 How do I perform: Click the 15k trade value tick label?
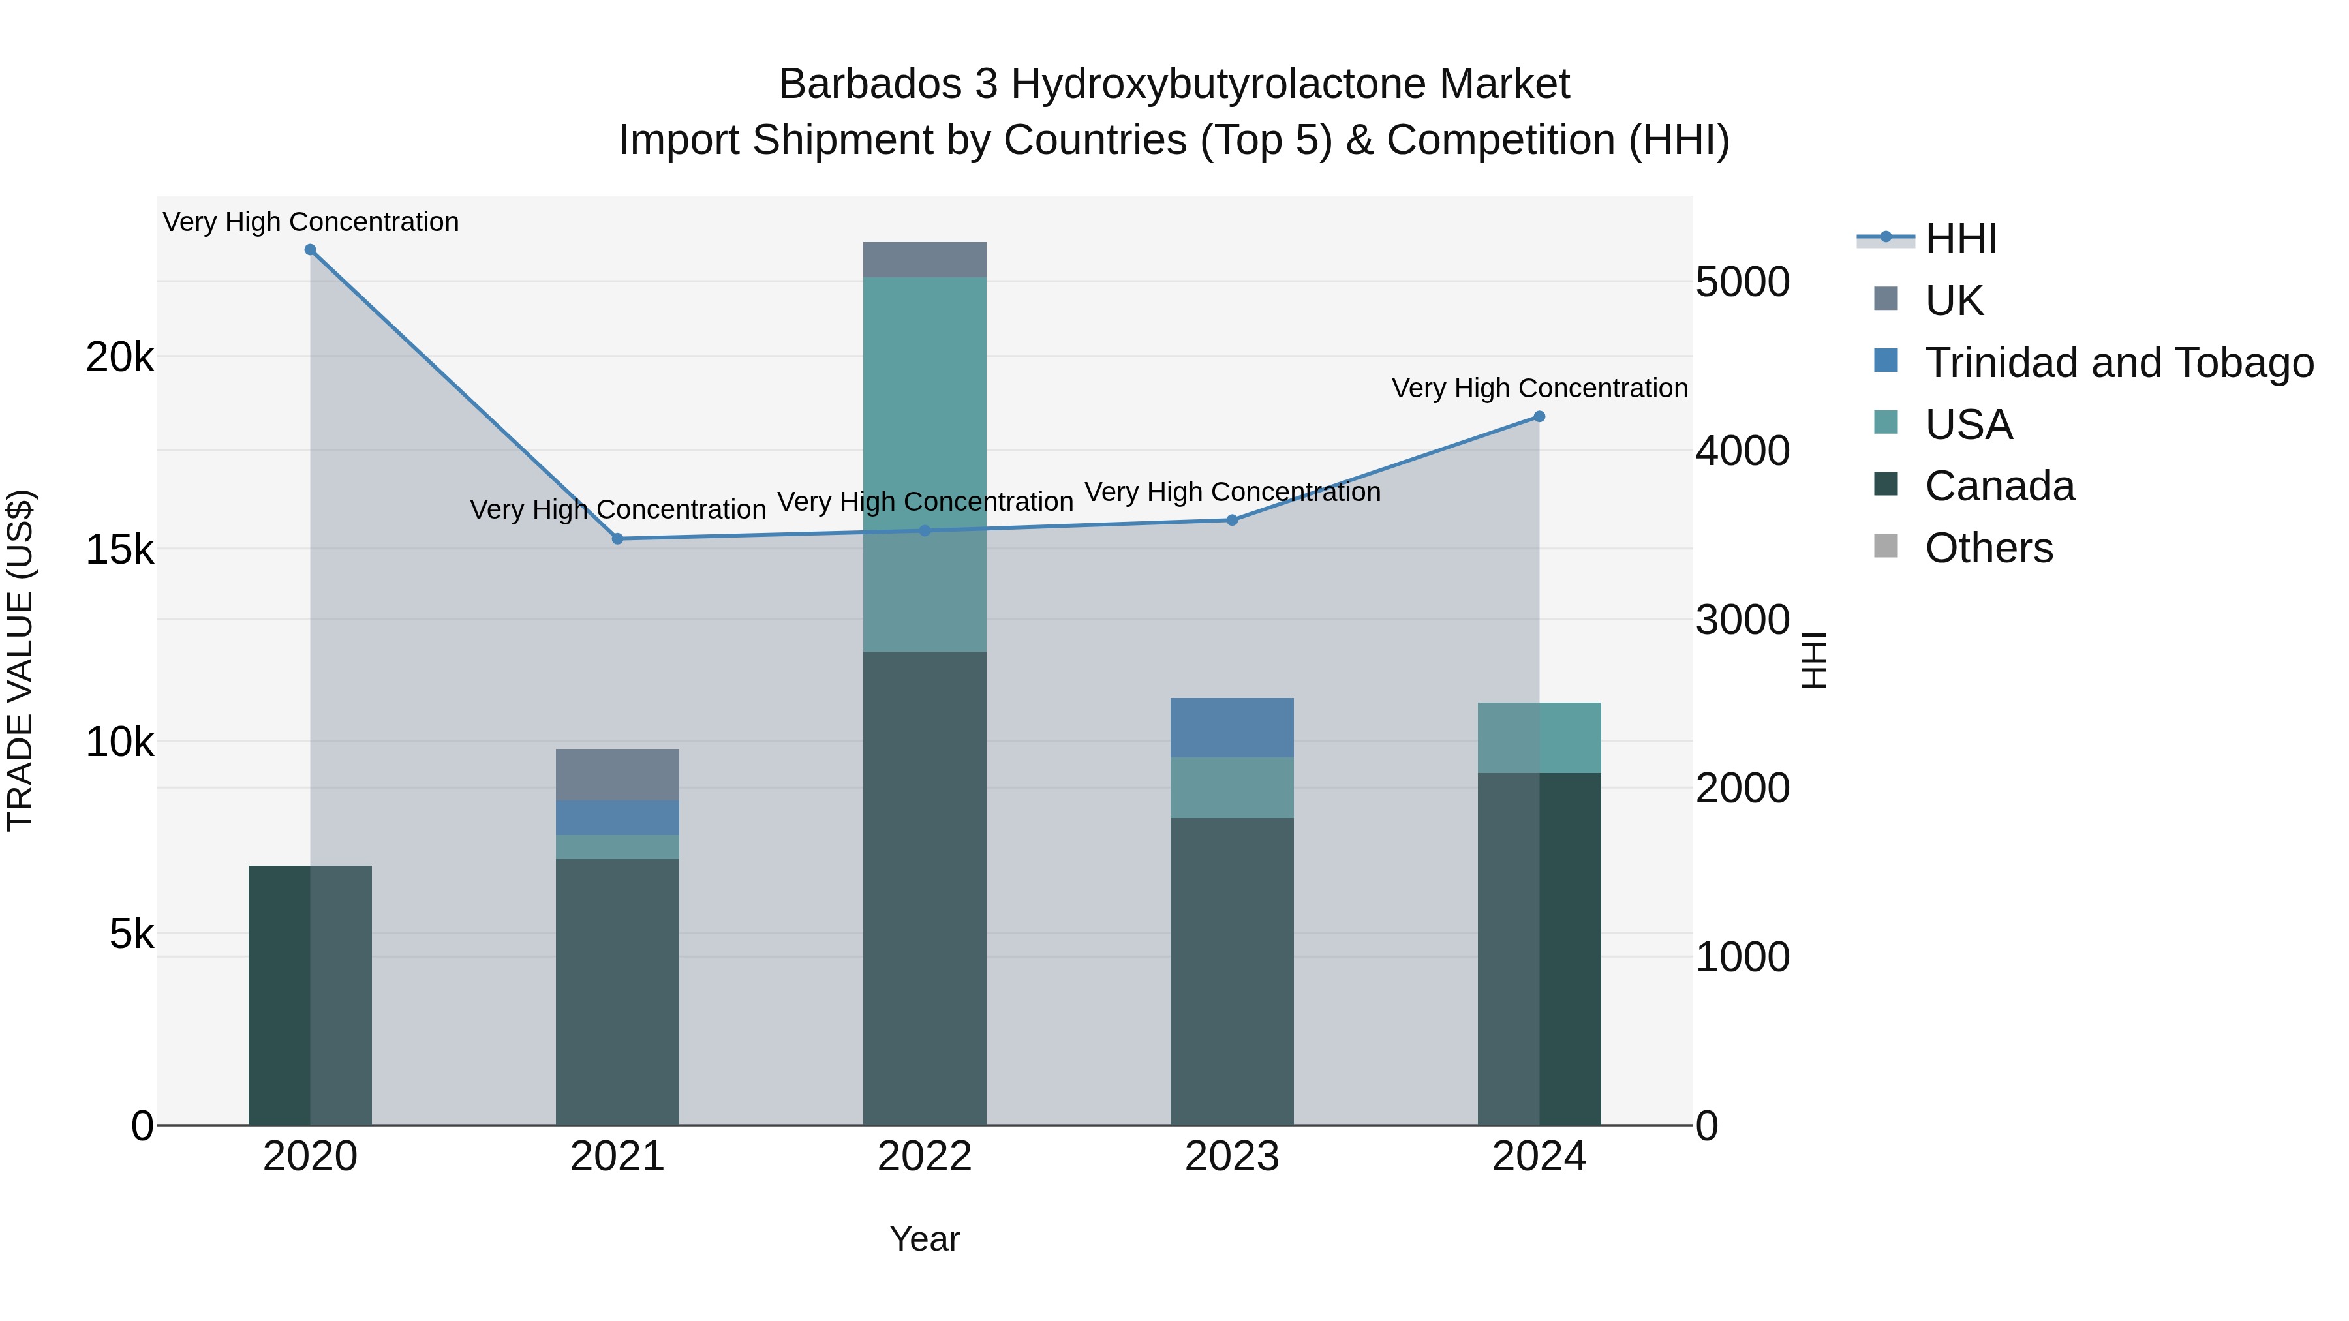[119, 550]
